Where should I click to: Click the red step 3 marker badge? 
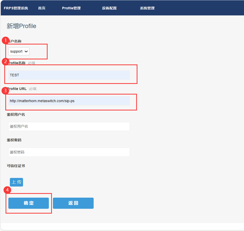(x=6, y=91)
